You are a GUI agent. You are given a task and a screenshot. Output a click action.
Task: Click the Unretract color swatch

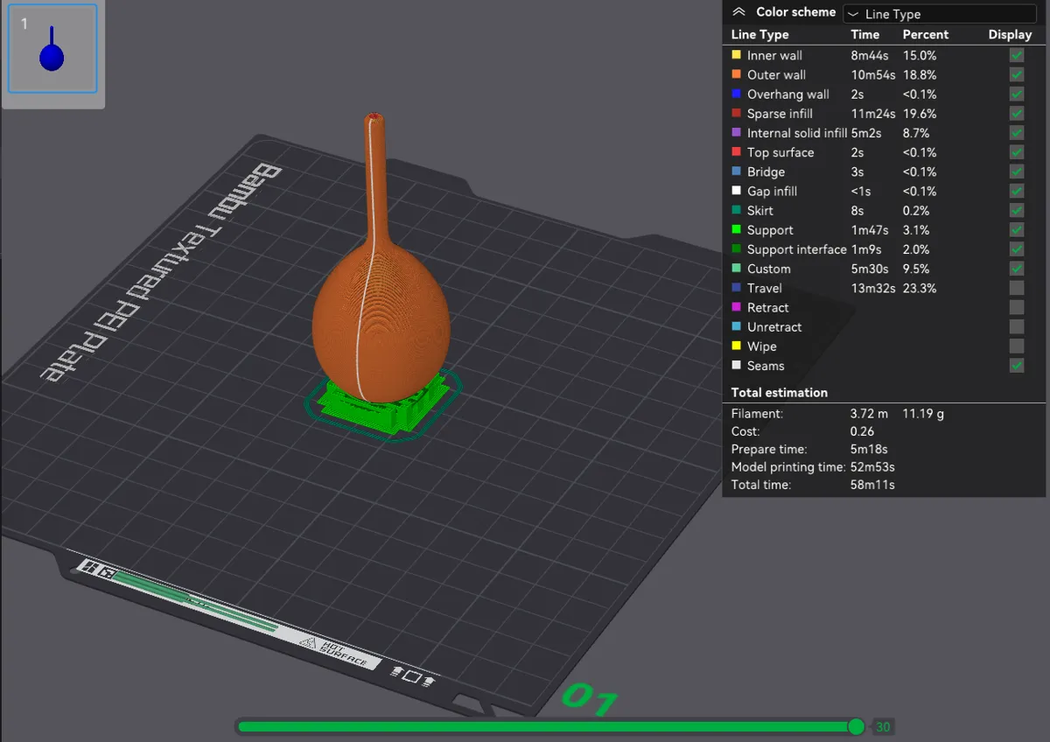click(x=736, y=326)
